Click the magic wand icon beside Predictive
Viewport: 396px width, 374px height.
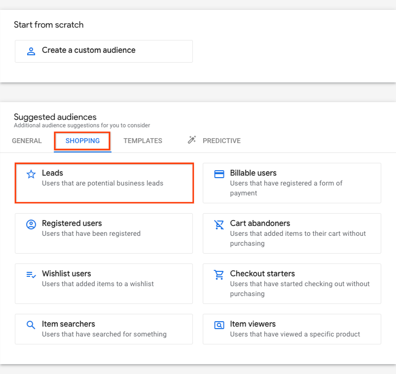pyautogui.click(x=192, y=140)
